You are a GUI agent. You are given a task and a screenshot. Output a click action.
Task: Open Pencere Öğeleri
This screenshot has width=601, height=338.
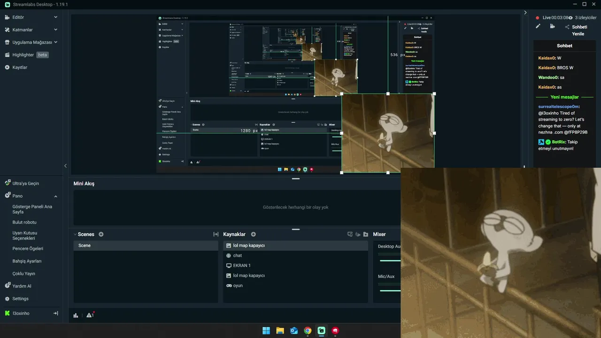tap(28, 248)
